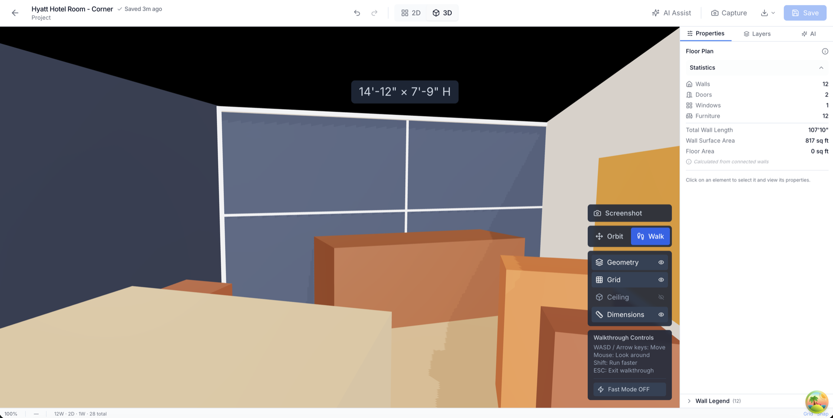Screen dimensions: 833x418
Task: Show the Ceiling visibility
Action: tap(661, 297)
